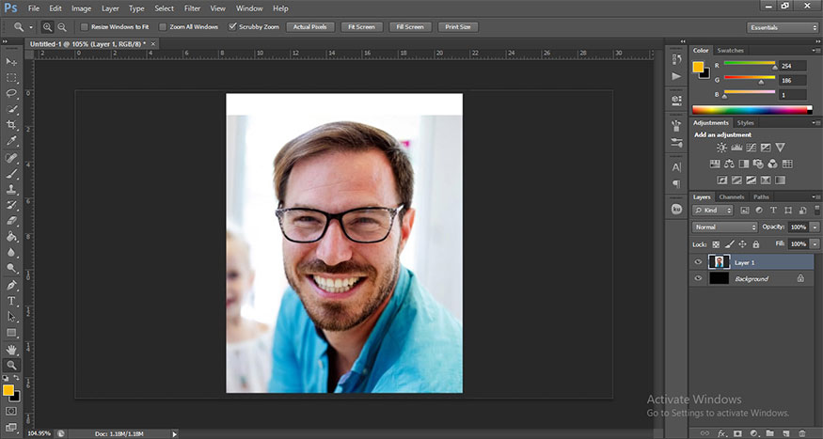This screenshot has width=823, height=439.
Task: Click the Fill Screen button
Action: (410, 26)
